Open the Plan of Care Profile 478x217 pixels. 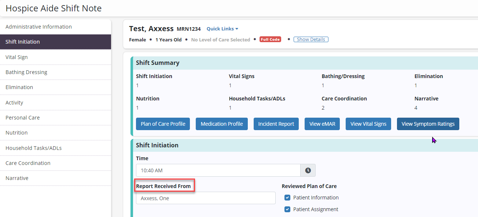163,124
